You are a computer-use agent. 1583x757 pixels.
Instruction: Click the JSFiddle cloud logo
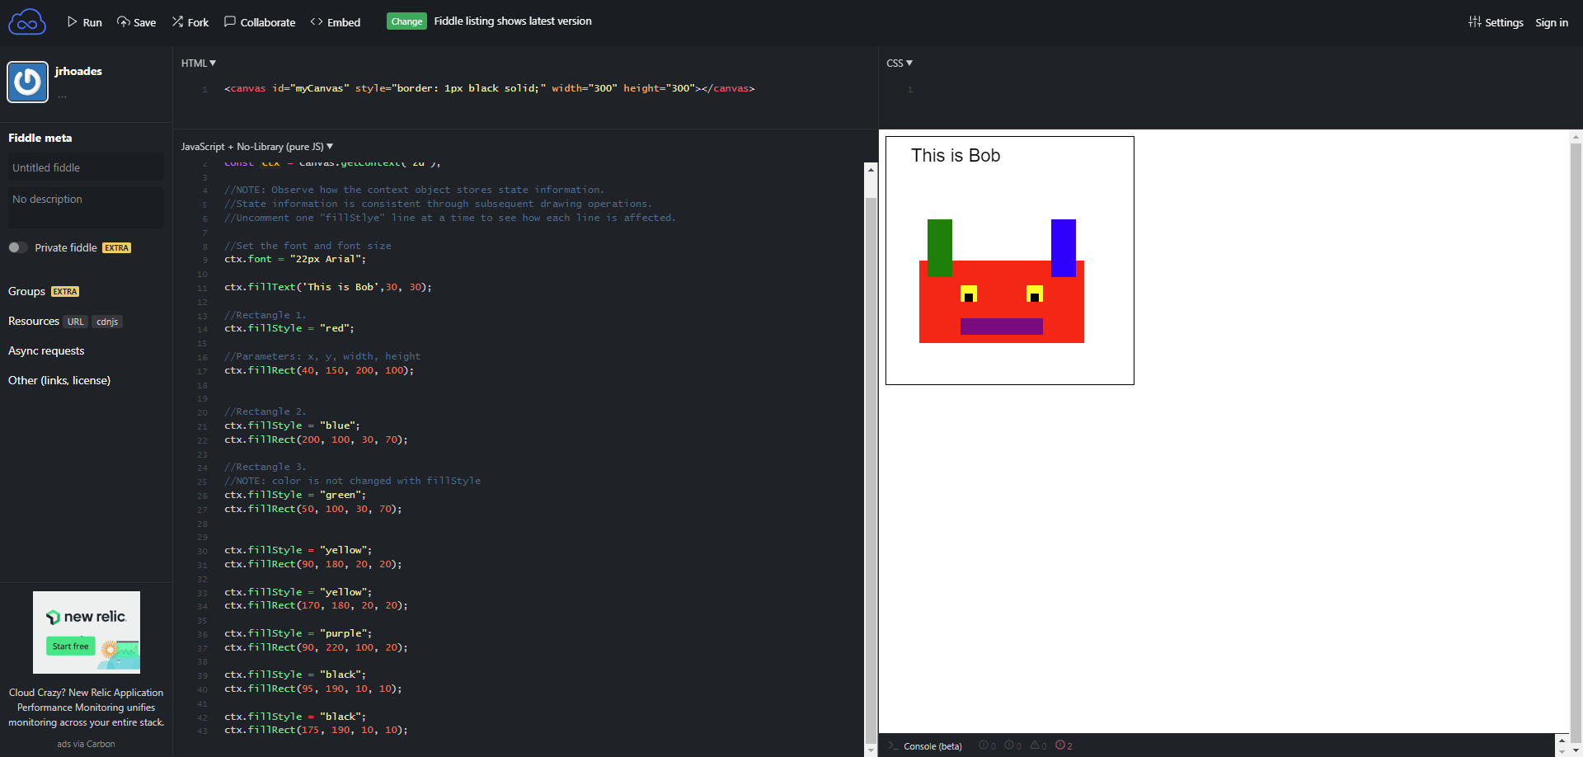27,22
